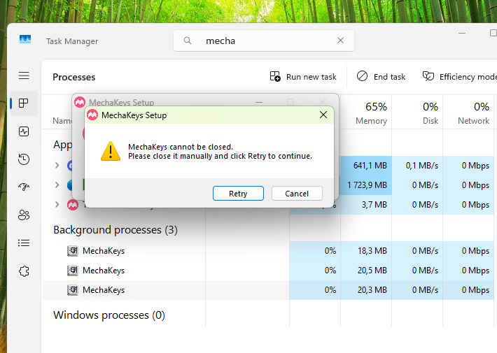Open the Performance page in the sidebar
This screenshot has height=353, width=497.
[24, 131]
